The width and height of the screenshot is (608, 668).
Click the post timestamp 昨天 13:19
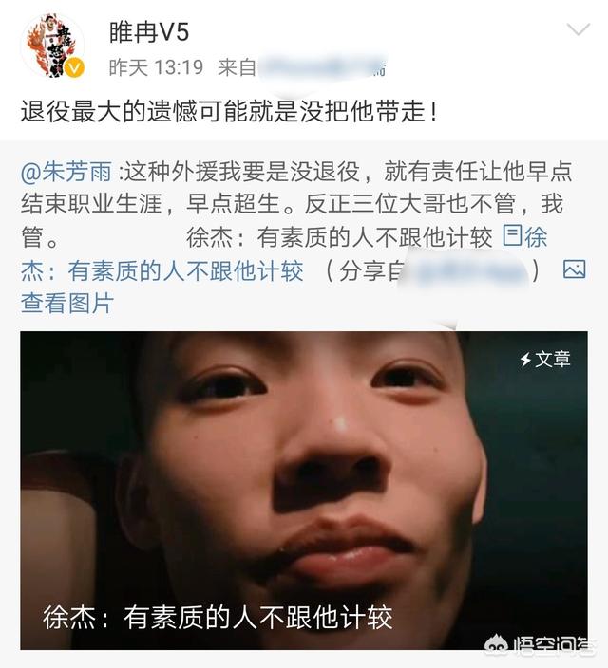point(156,67)
